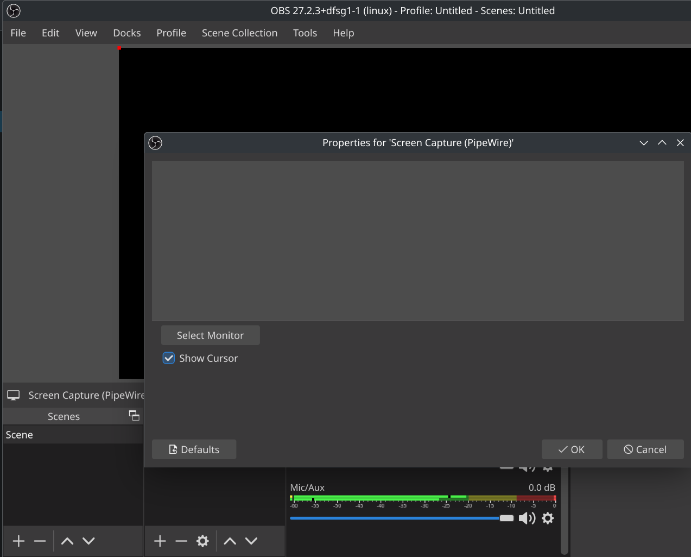Open the Docks menu
This screenshot has width=691, height=557.
coord(127,33)
